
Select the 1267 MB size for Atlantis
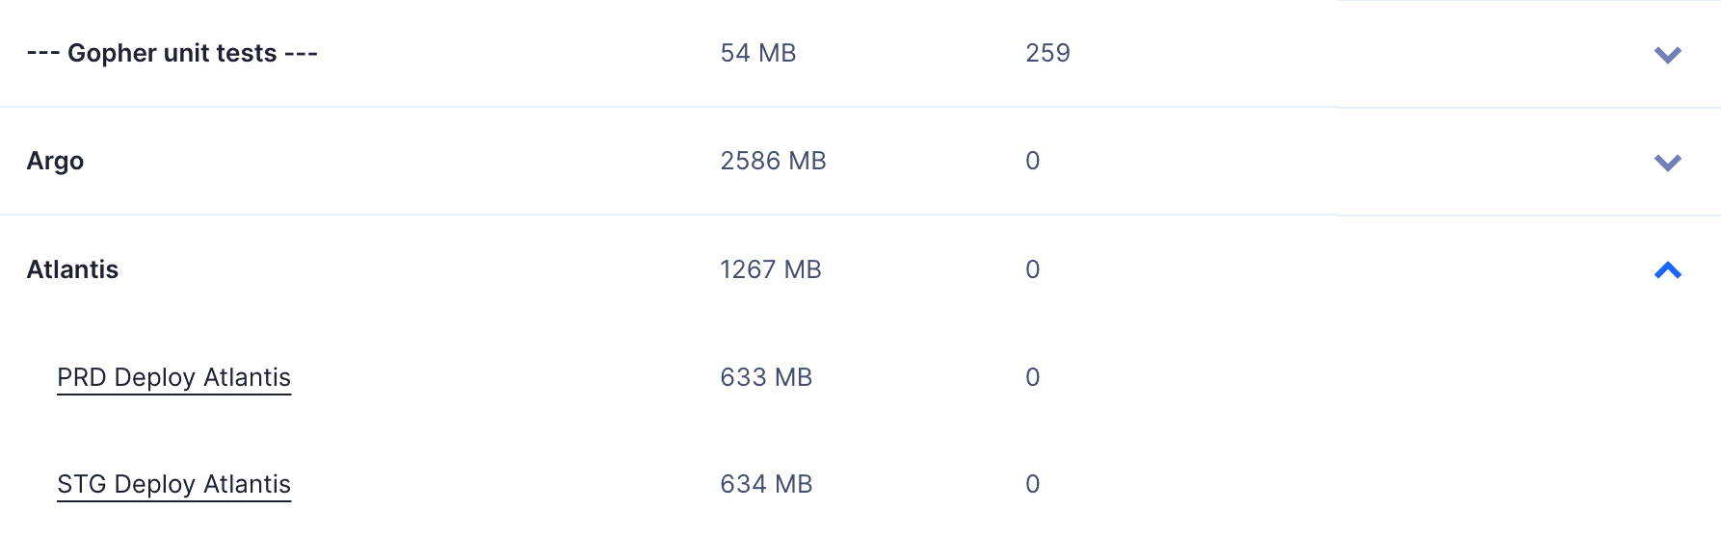(770, 269)
